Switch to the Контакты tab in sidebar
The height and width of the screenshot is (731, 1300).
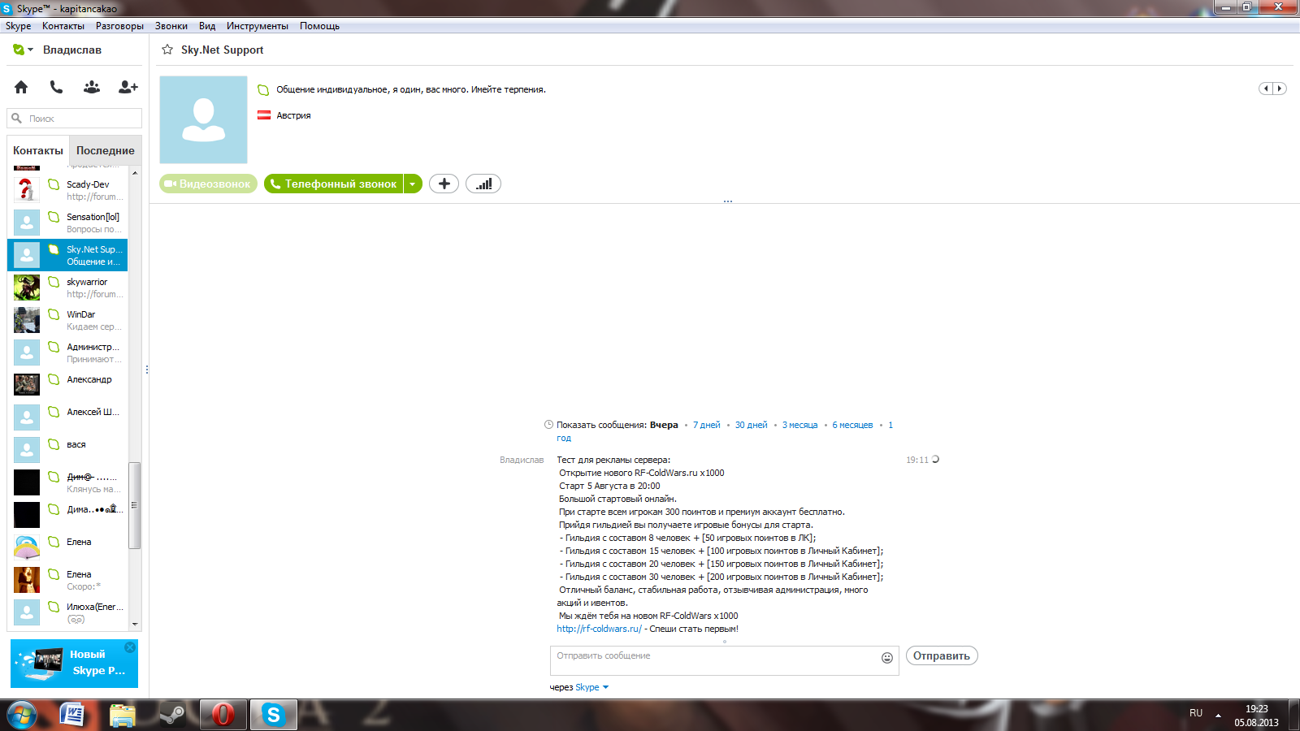38,150
